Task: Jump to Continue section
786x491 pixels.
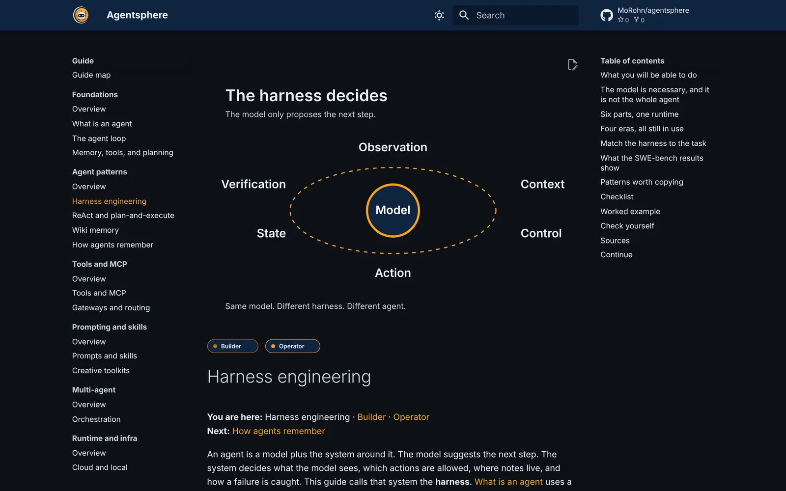Action: [x=616, y=255]
